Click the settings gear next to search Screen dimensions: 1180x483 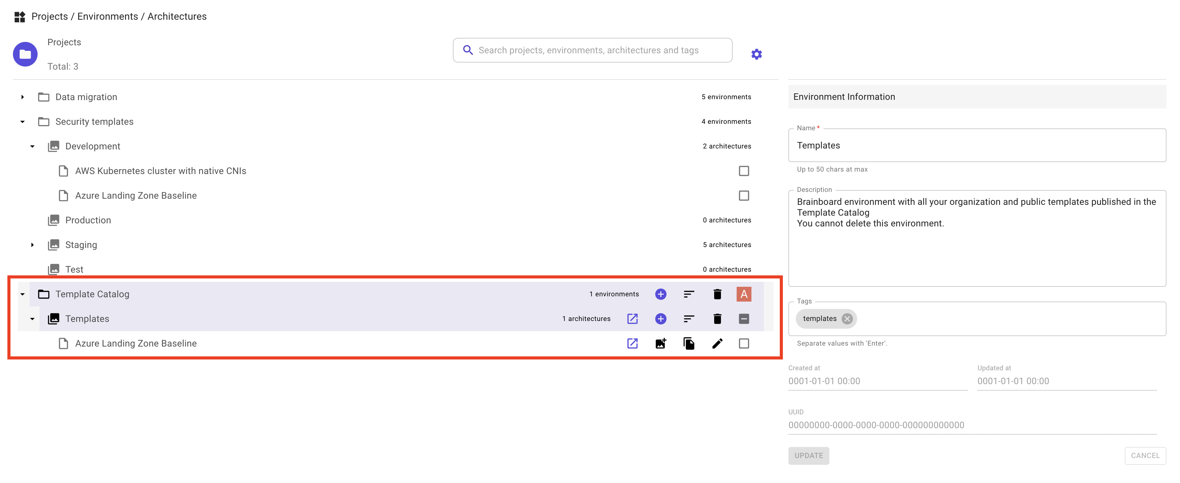pyautogui.click(x=756, y=54)
